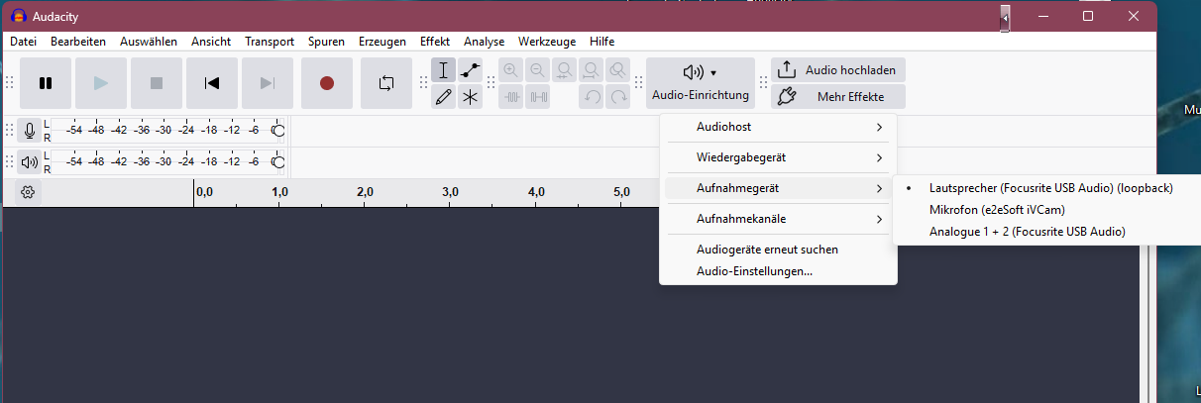Click the speaker playback meter icon
Image resolution: width=1201 pixels, height=403 pixels.
30,162
